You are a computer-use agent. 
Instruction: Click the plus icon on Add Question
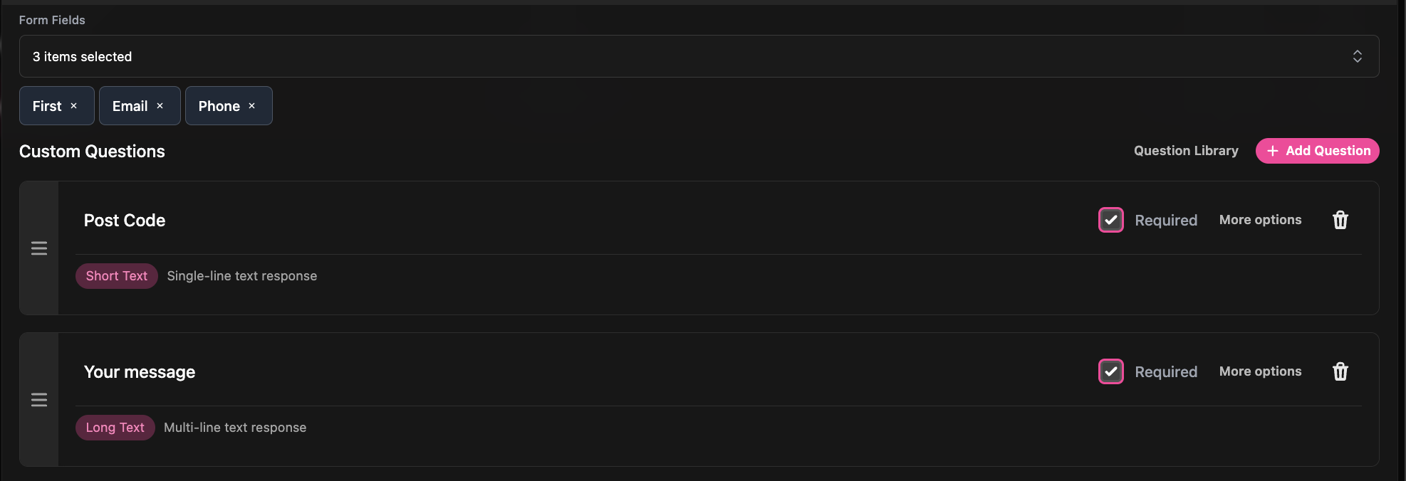[1272, 151]
